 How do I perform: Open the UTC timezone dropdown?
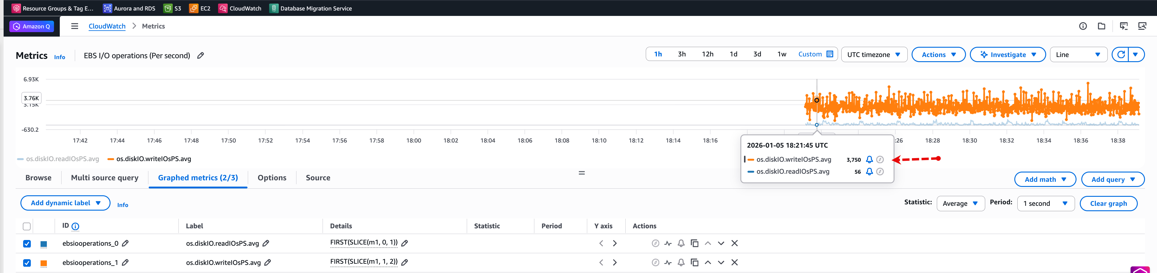pyautogui.click(x=874, y=55)
